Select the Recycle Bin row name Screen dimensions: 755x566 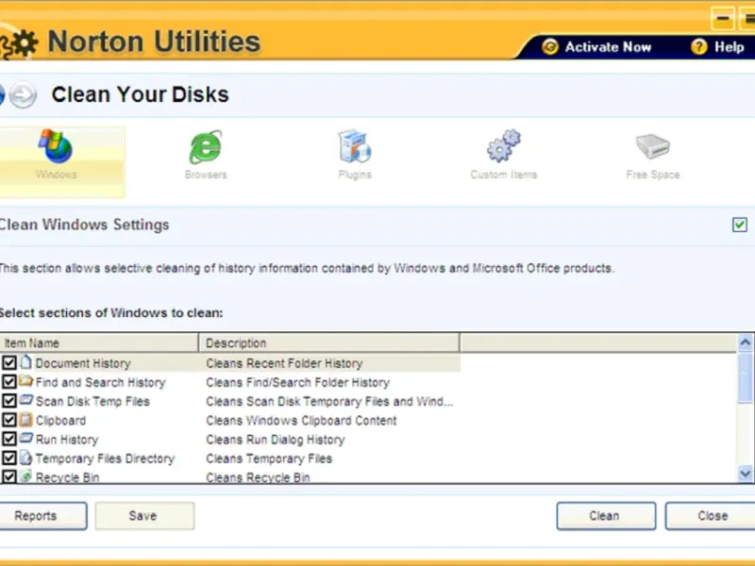click(x=67, y=477)
